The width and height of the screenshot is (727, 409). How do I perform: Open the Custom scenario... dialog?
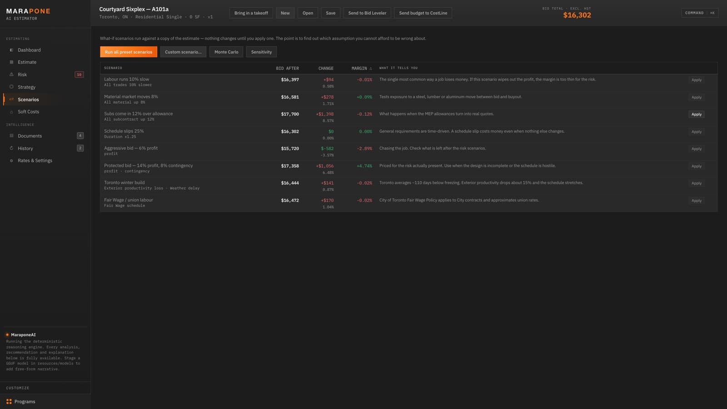pyautogui.click(x=183, y=52)
